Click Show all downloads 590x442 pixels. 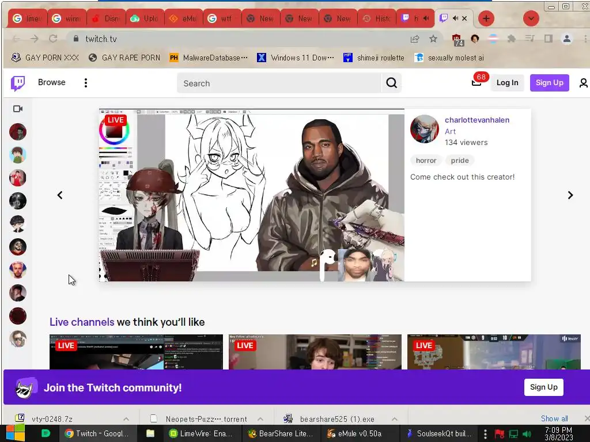554,418
